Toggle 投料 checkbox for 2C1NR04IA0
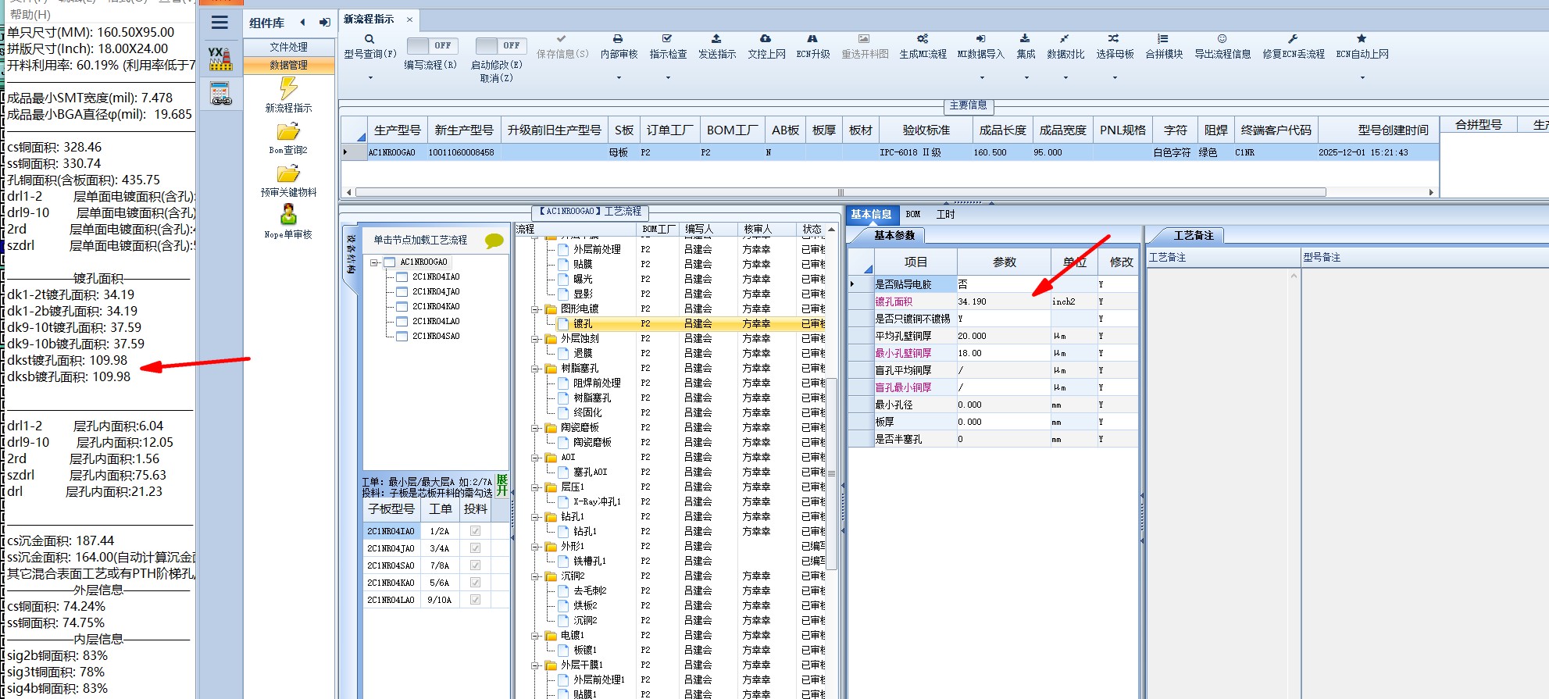The image size is (1549, 699). tap(475, 531)
